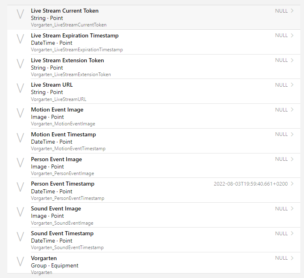Click the Vorgarten_LiveStreamExtensionToken item name
Screen dimensions: 304x278
(71, 74)
